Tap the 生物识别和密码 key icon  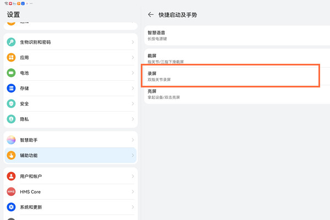12,42
